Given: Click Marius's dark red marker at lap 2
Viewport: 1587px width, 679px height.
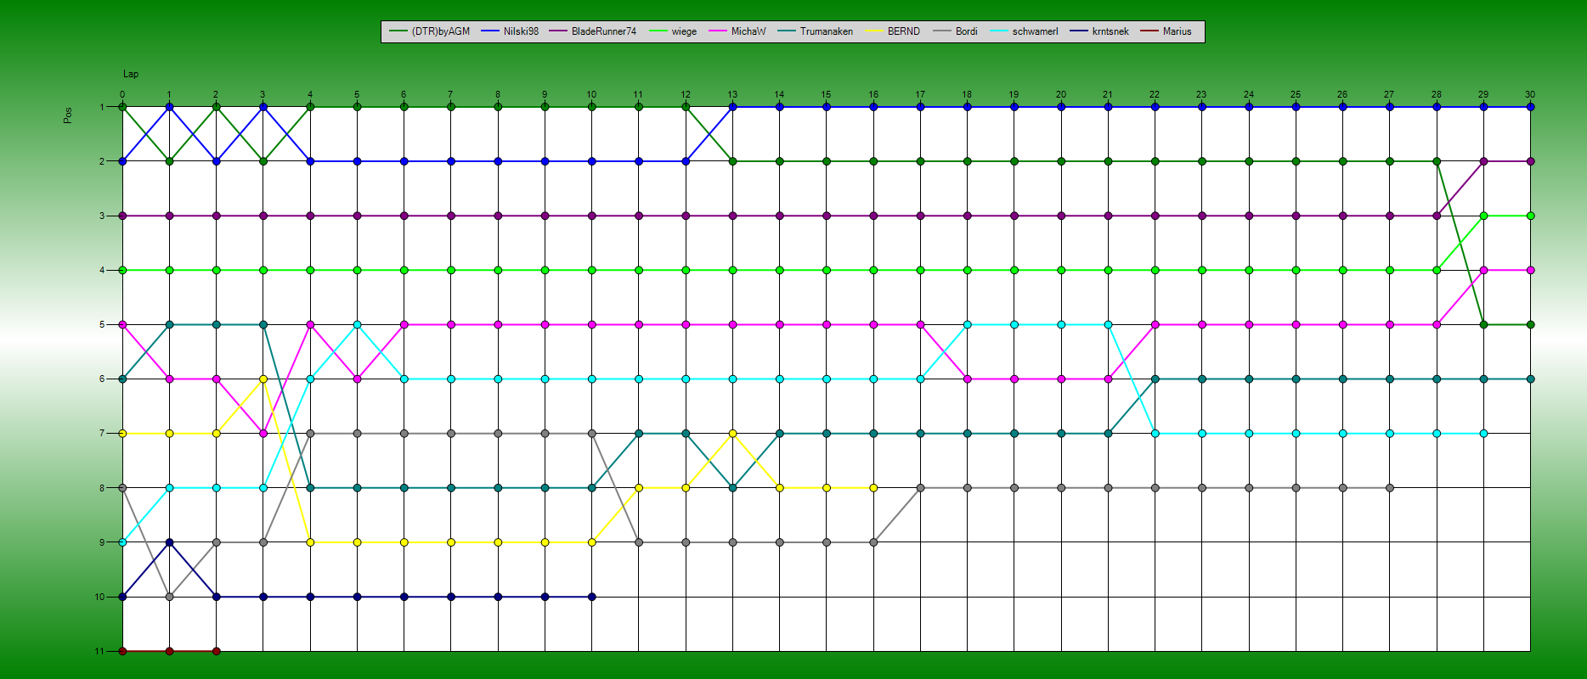Looking at the screenshot, I should 217,651.
